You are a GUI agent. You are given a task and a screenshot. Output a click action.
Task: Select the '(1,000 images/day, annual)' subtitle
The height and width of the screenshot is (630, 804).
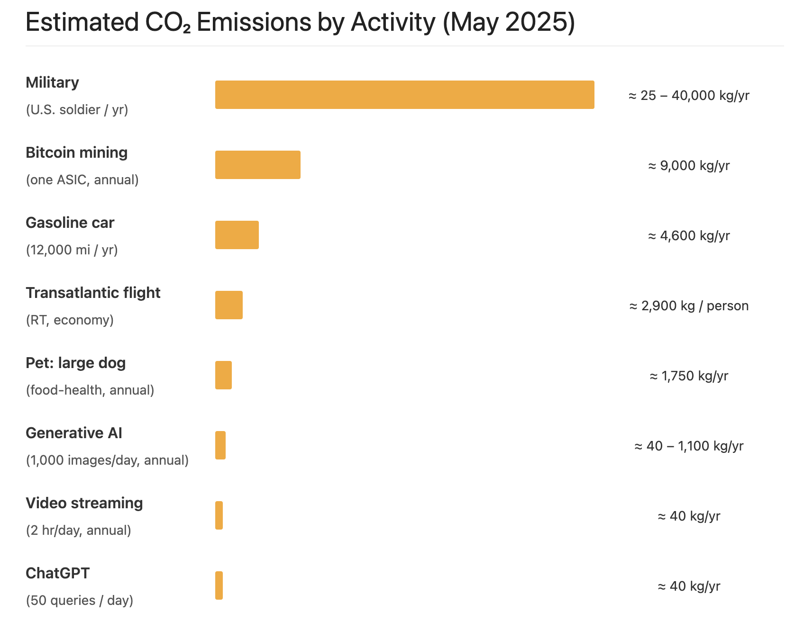click(x=107, y=460)
